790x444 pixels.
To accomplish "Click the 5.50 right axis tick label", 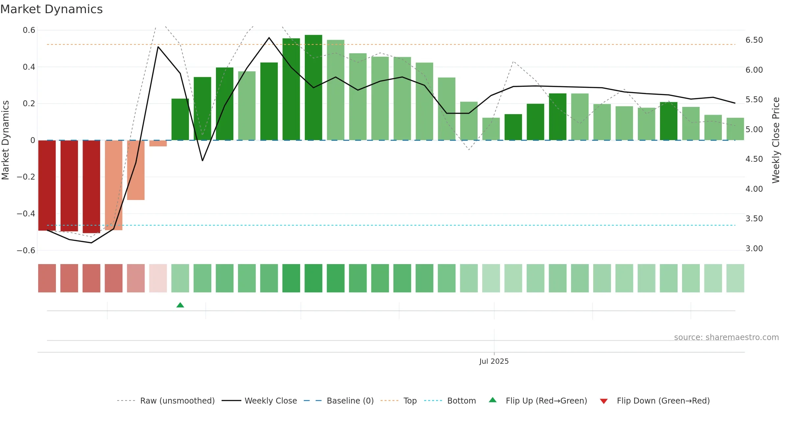I will coord(754,100).
